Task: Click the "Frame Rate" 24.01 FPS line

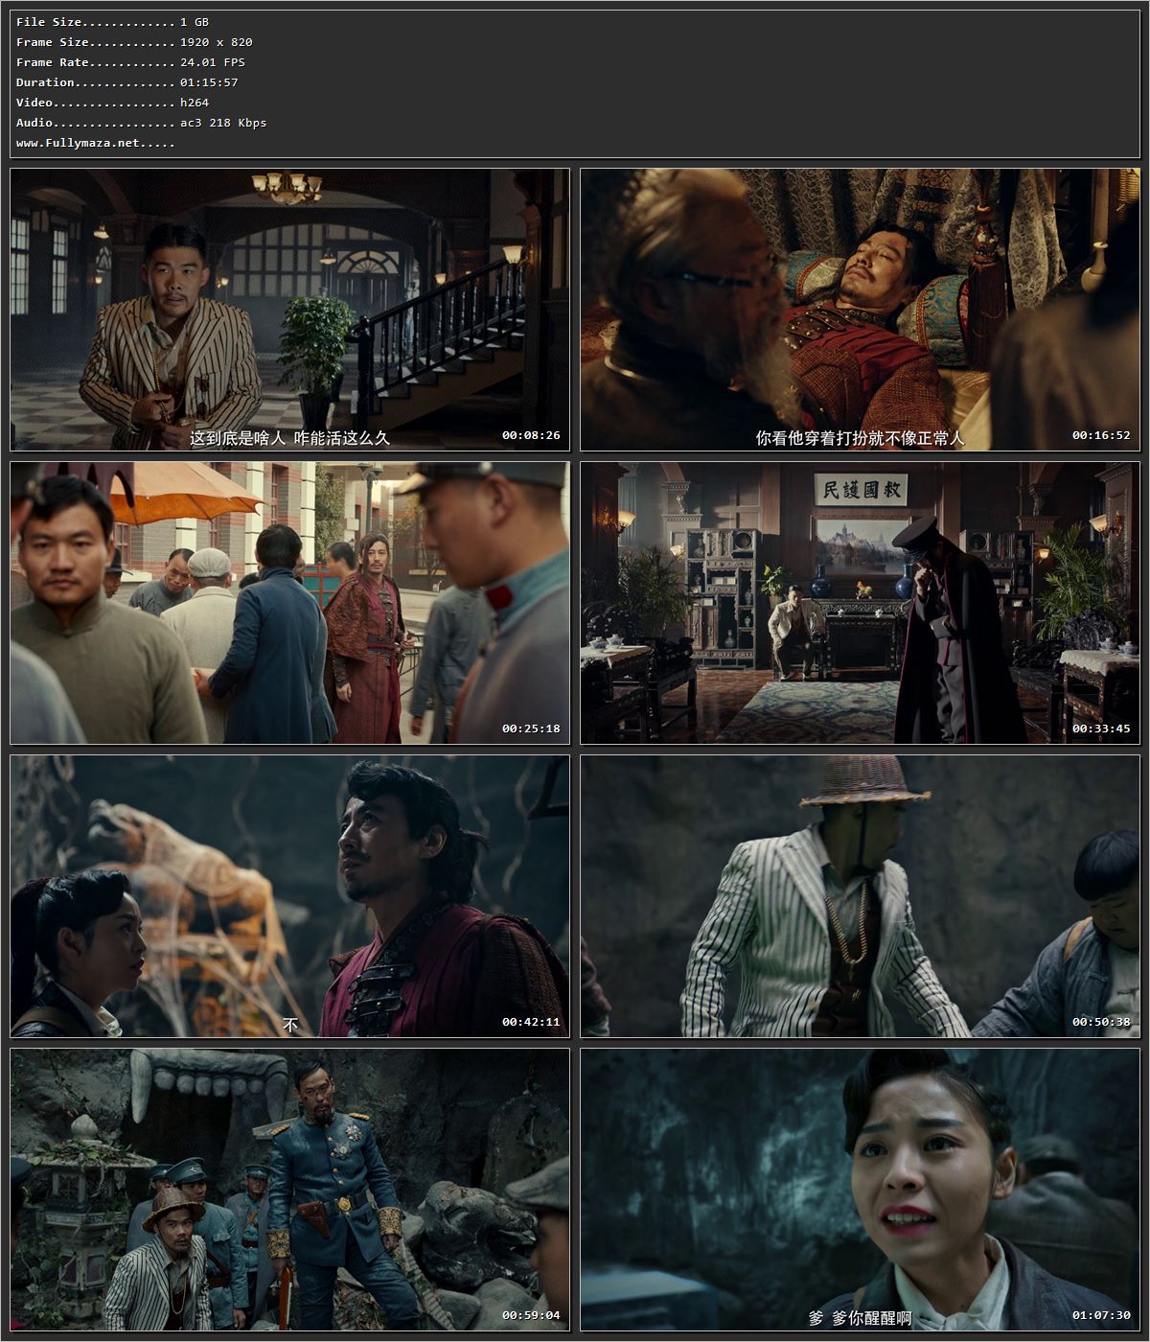Action: (131, 62)
